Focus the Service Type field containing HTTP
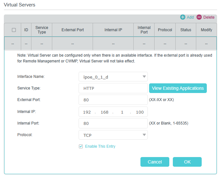Image resolution: width=219 pixels, height=177 pixels. coord(113,88)
